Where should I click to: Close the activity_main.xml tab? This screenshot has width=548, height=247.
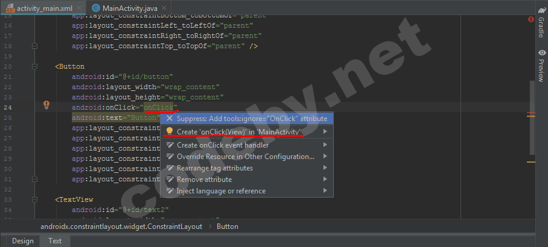79,8
